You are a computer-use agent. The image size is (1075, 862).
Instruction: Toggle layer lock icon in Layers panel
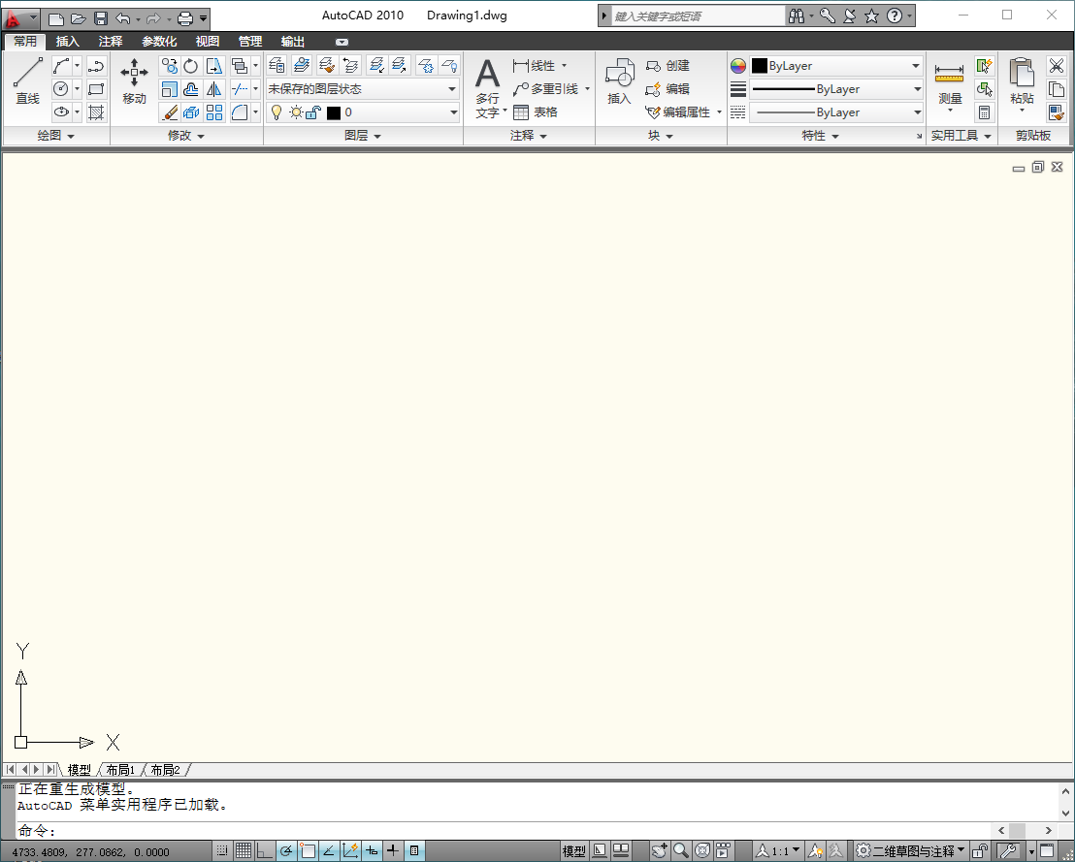click(311, 112)
